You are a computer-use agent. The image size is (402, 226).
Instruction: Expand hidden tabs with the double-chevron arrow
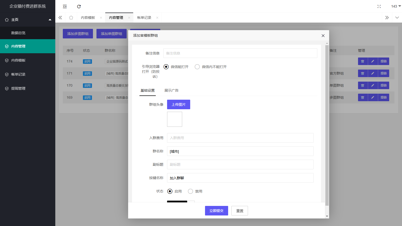pos(387,18)
